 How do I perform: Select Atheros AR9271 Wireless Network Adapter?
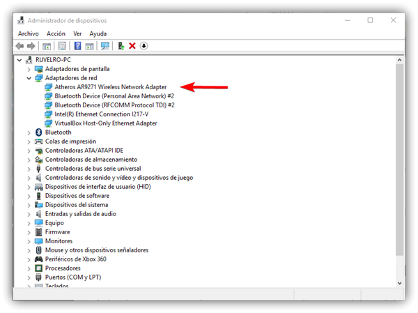coord(111,87)
